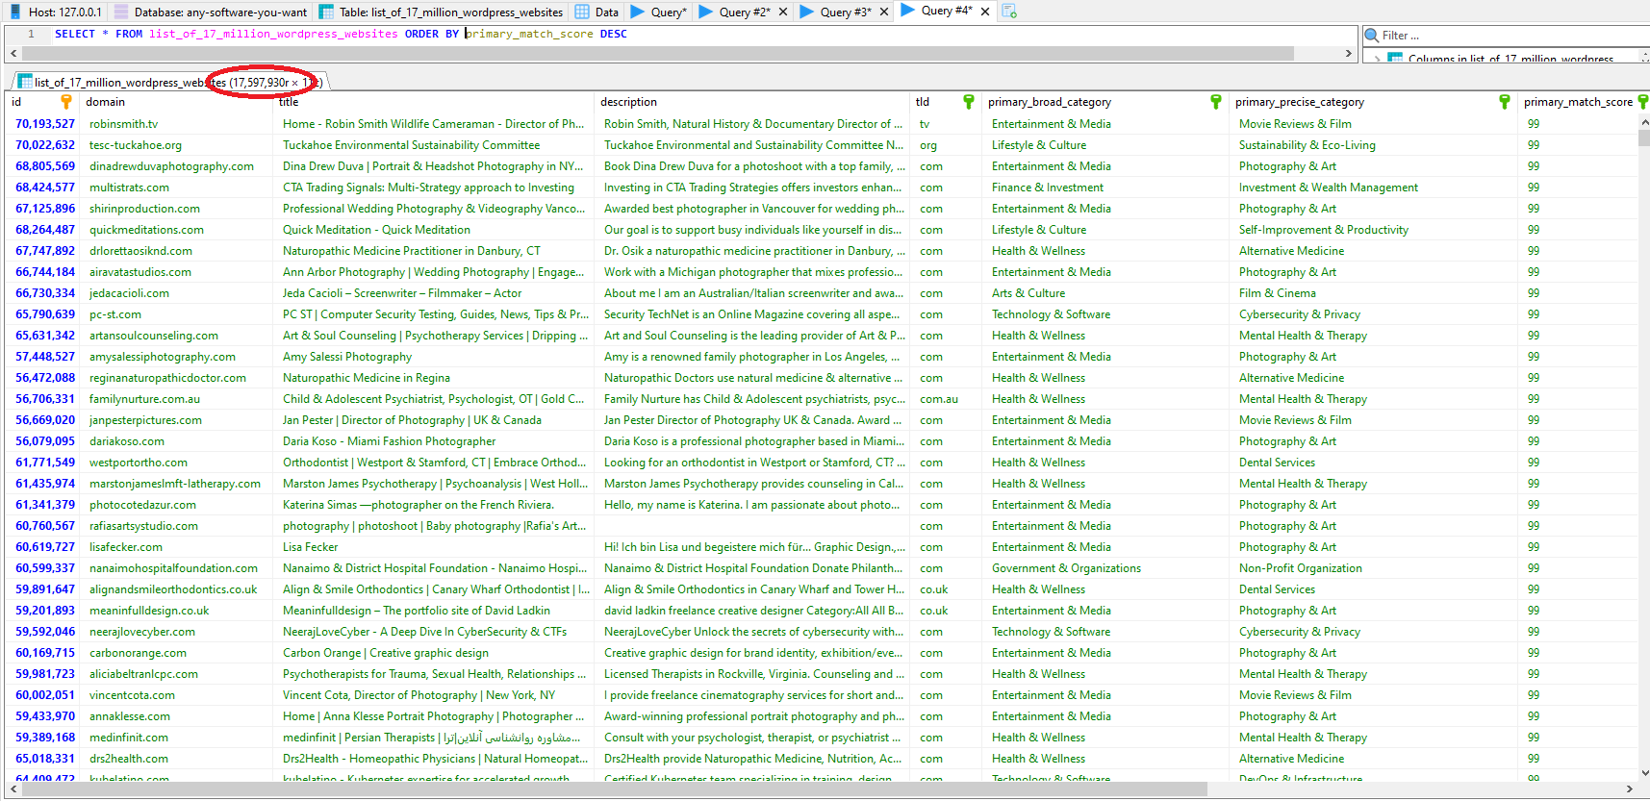The image size is (1650, 801).
Task: Close the Query #3* tab
Action: pos(884,13)
